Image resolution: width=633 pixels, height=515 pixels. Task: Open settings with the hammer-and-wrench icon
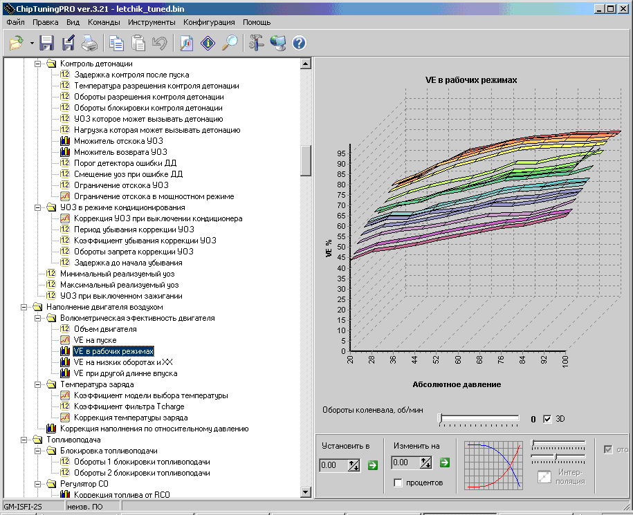(x=257, y=44)
